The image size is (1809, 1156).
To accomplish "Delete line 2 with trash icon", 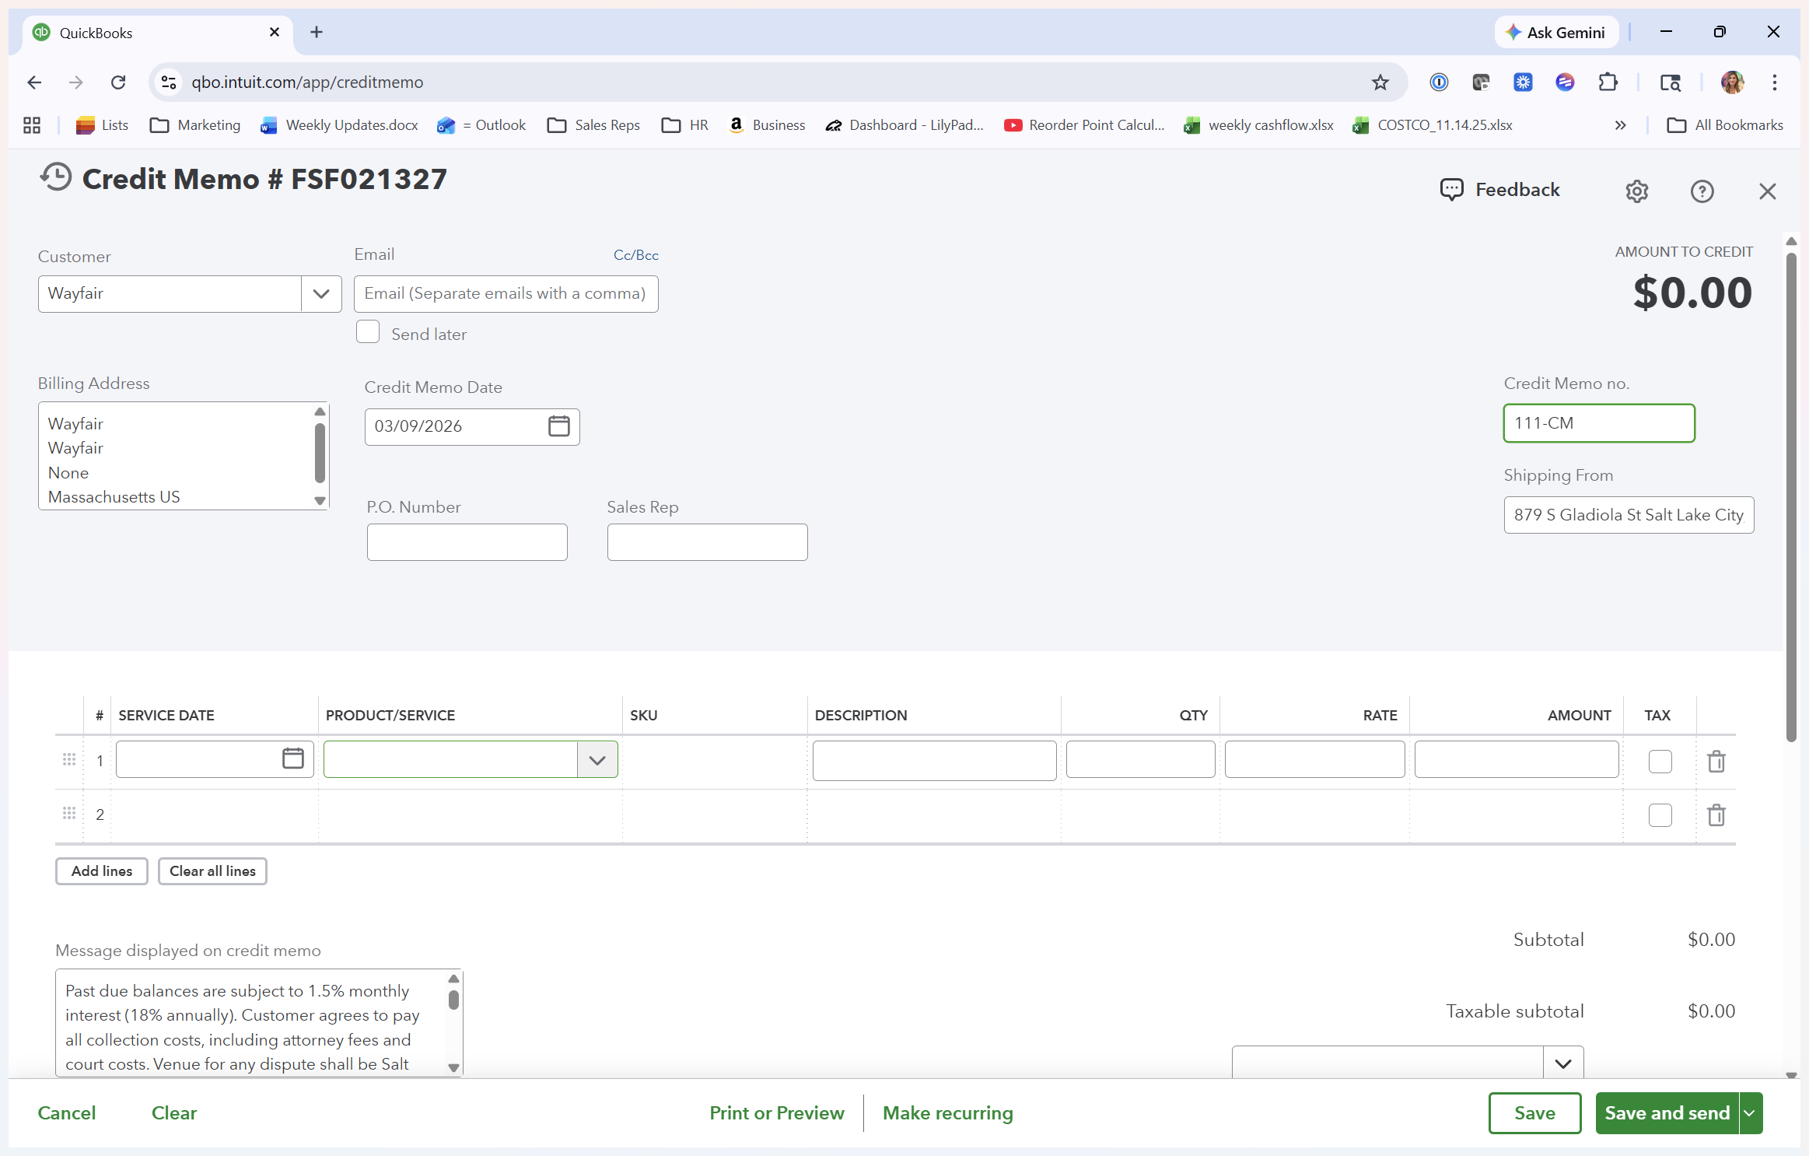I will tap(1716, 815).
